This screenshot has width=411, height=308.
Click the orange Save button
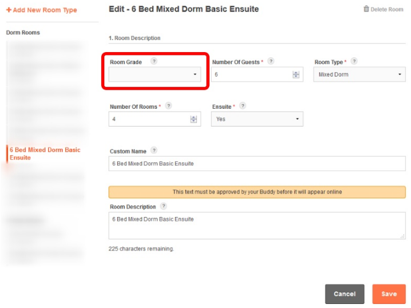pos(389,294)
